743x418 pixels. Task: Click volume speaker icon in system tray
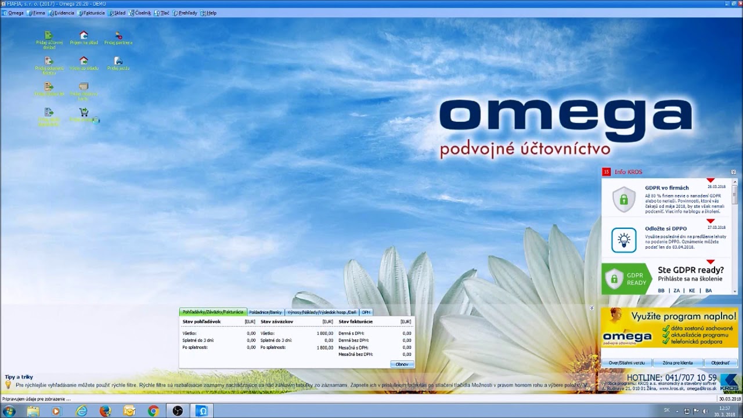[706, 411]
